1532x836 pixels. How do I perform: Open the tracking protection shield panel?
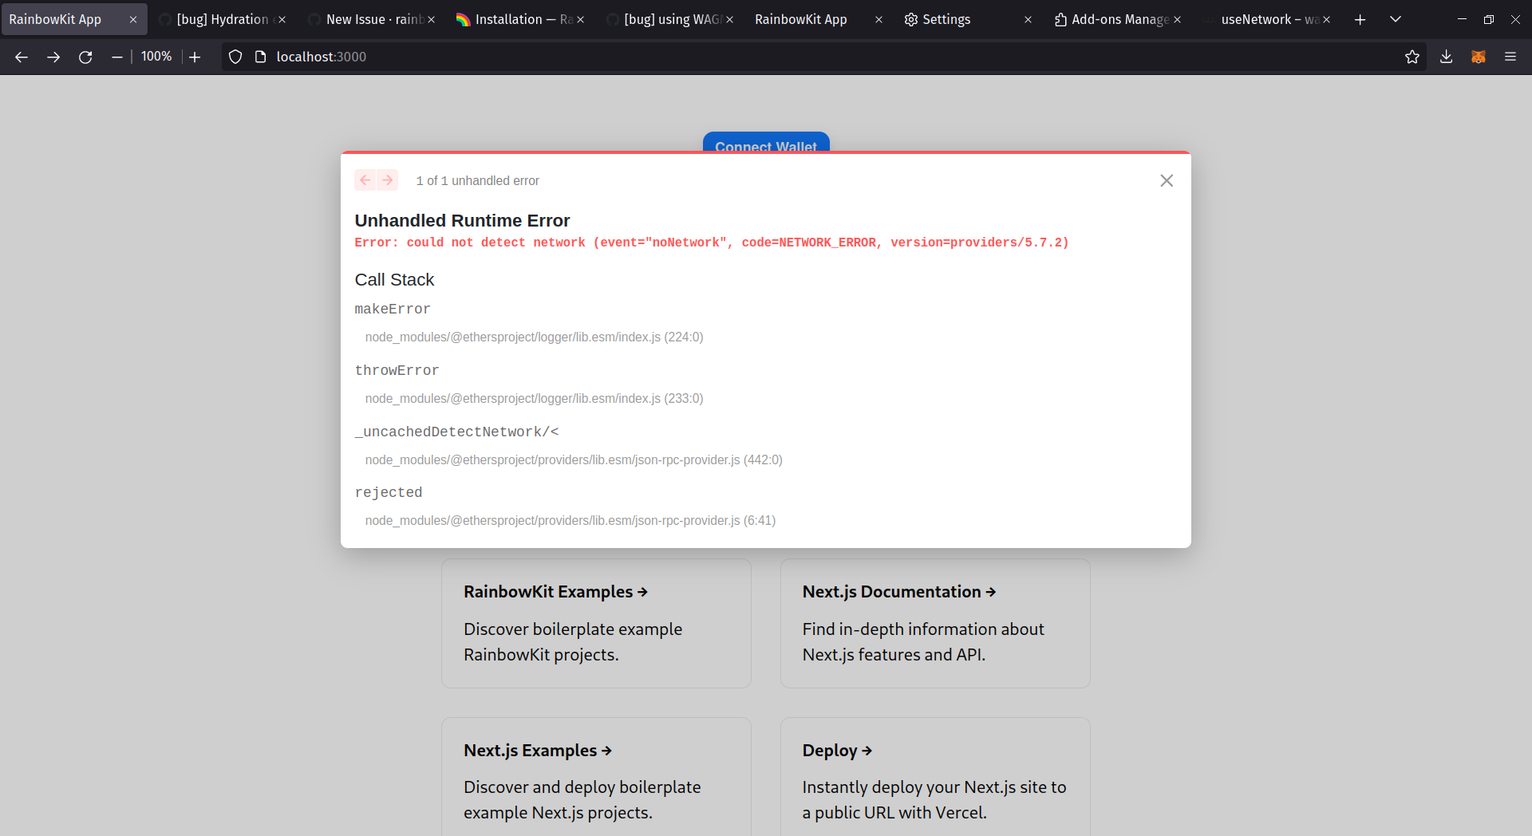[234, 57]
